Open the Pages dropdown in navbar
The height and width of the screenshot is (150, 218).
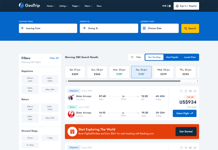coord(76,6)
